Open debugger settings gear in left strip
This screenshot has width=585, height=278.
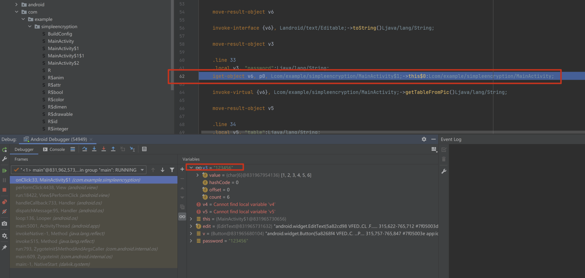pyautogui.click(x=4, y=236)
